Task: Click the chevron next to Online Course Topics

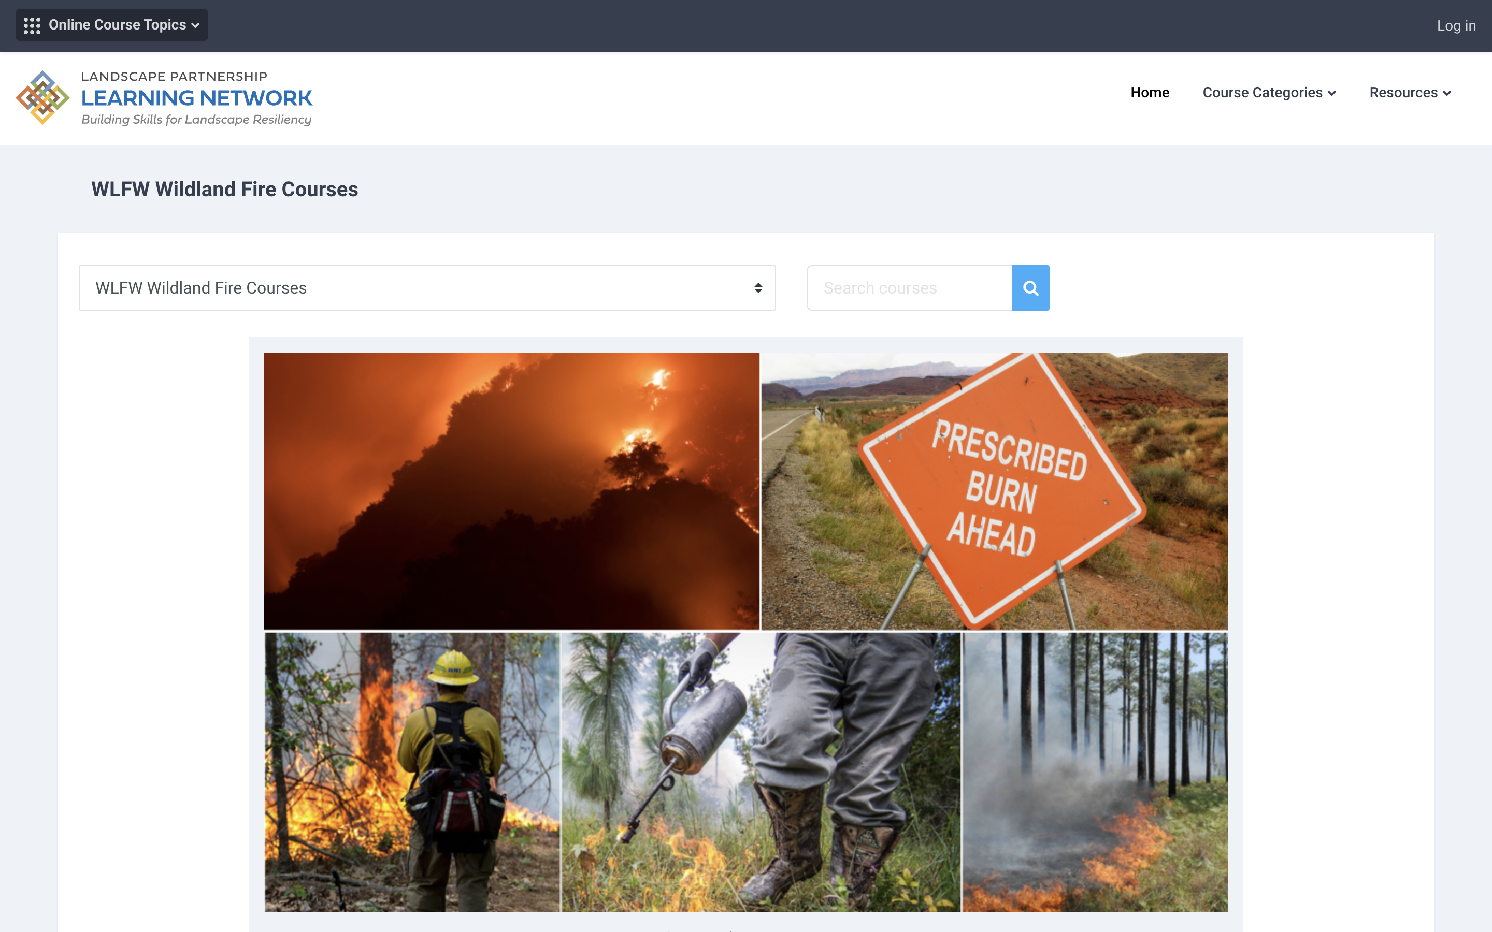Action: pyautogui.click(x=195, y=25)
